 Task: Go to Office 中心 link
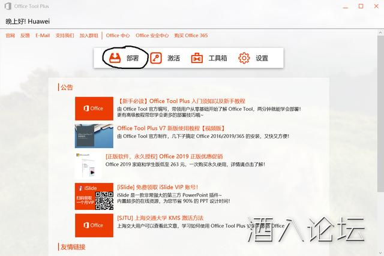click(118, 35)
